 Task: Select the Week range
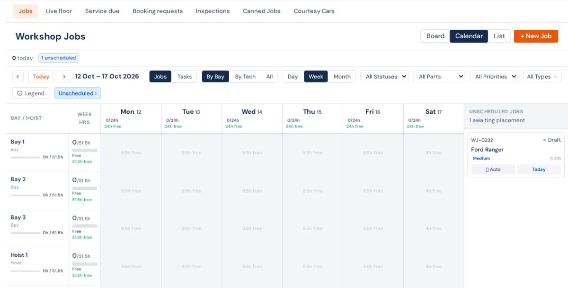(x=316, y=76)
